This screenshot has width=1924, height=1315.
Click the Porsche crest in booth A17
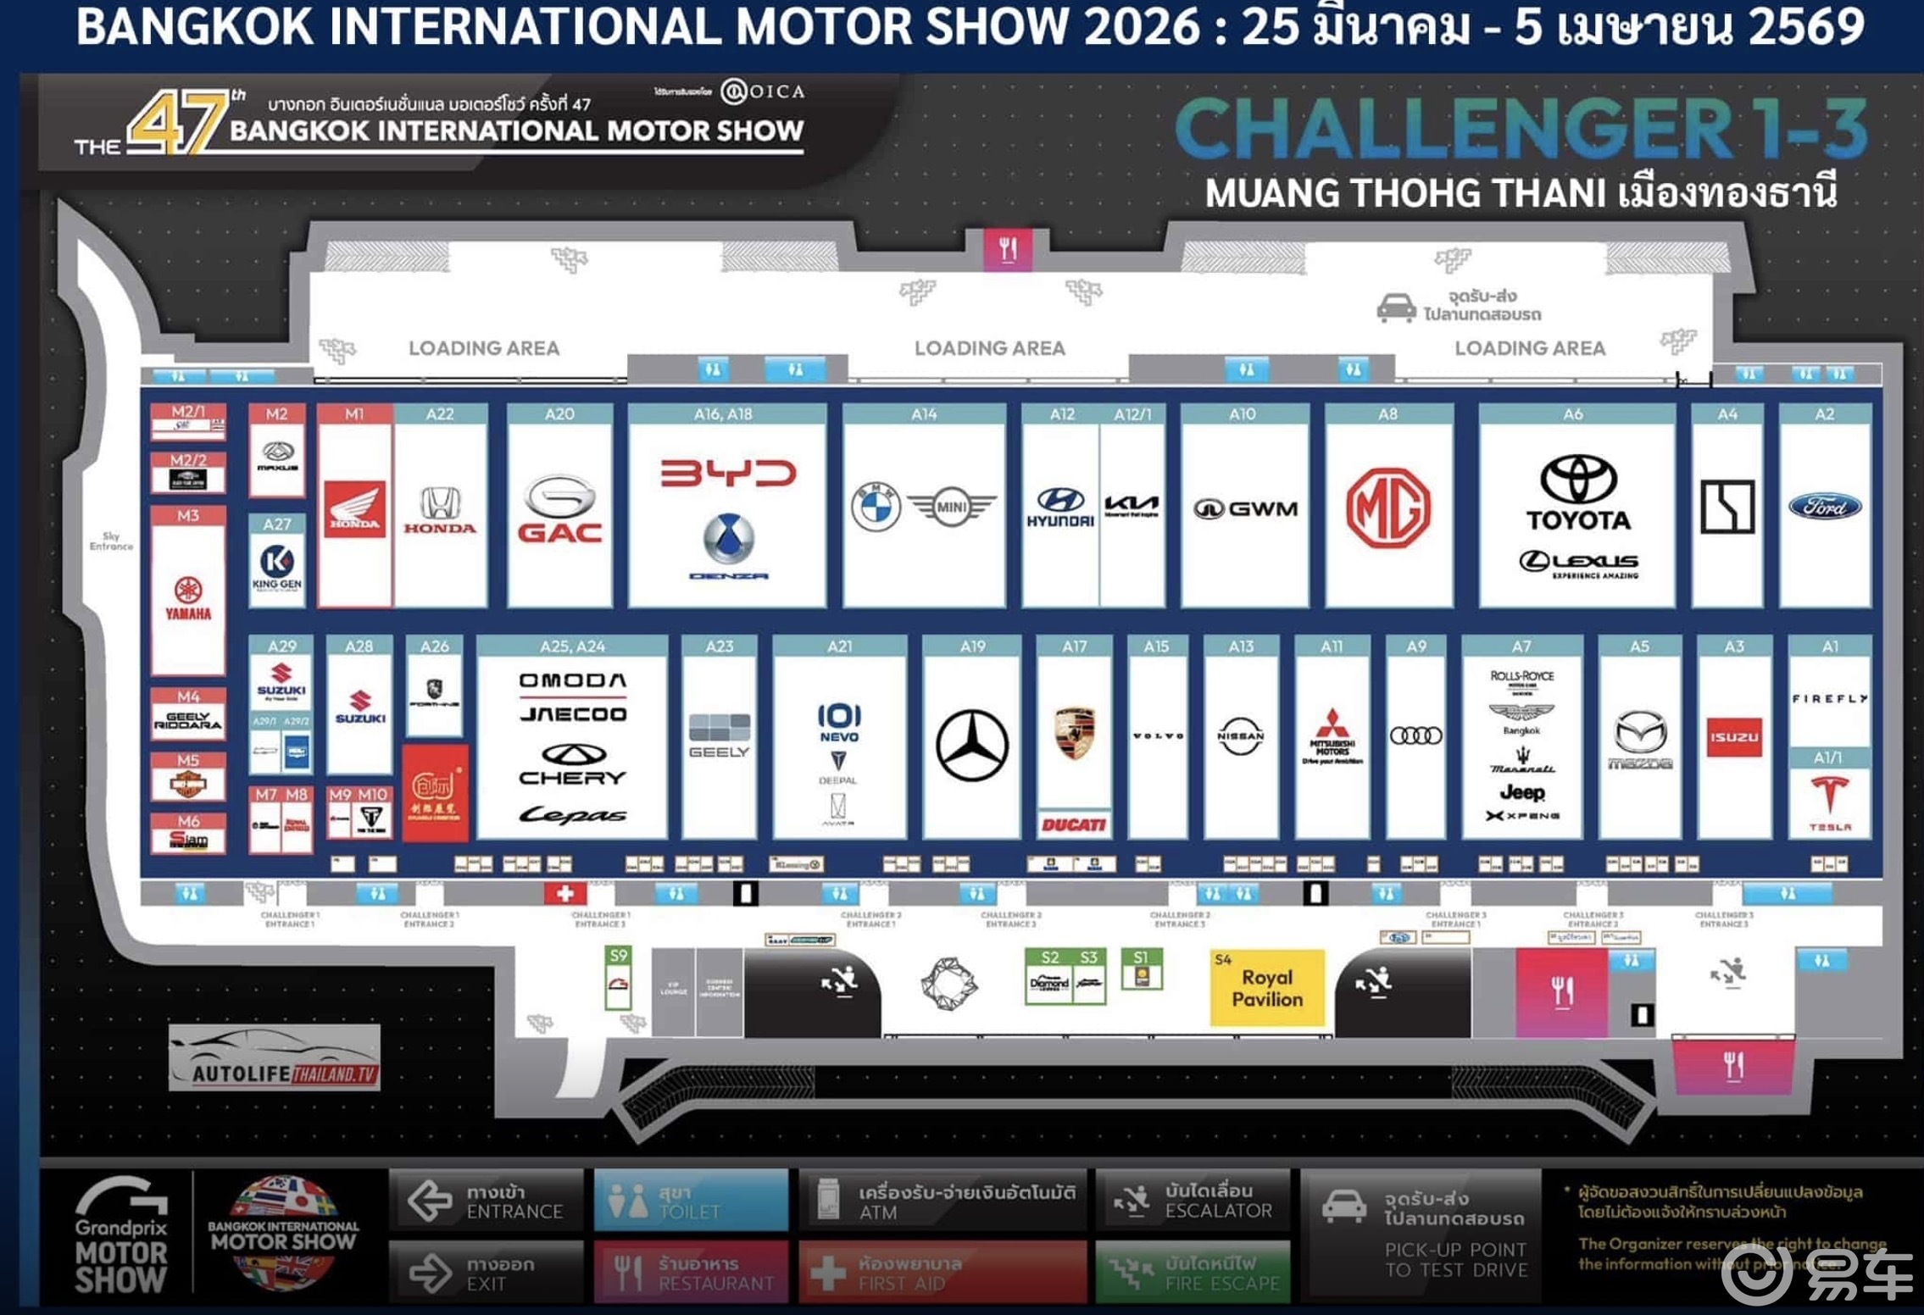click(1074, 733)
